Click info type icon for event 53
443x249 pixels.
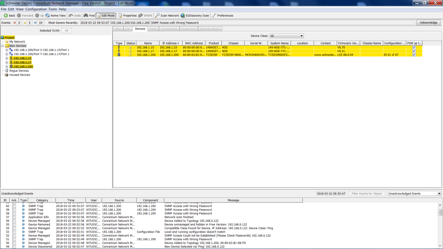click(23, 232)
